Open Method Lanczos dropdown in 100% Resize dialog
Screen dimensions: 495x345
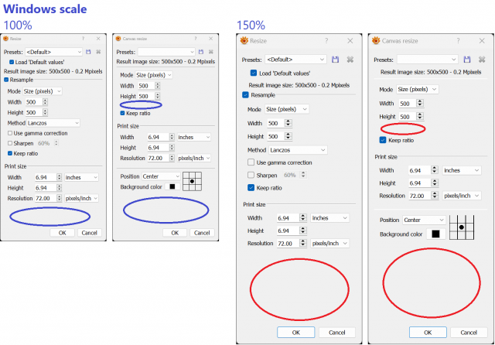pos(53,123)
